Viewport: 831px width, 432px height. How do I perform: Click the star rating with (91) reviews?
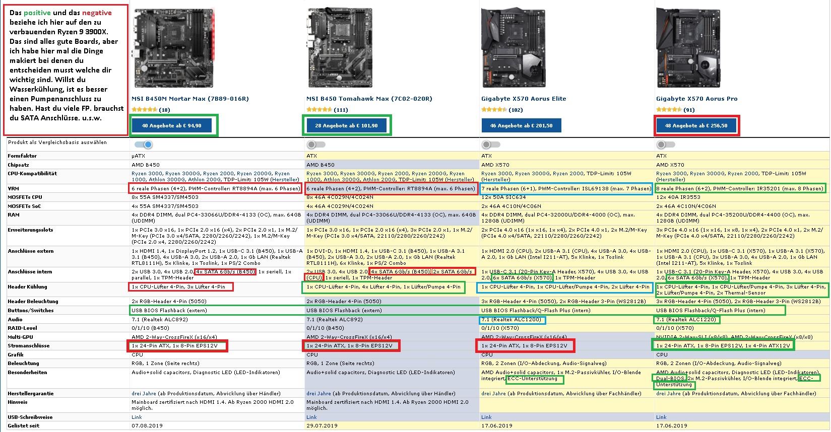coord(675,110)
